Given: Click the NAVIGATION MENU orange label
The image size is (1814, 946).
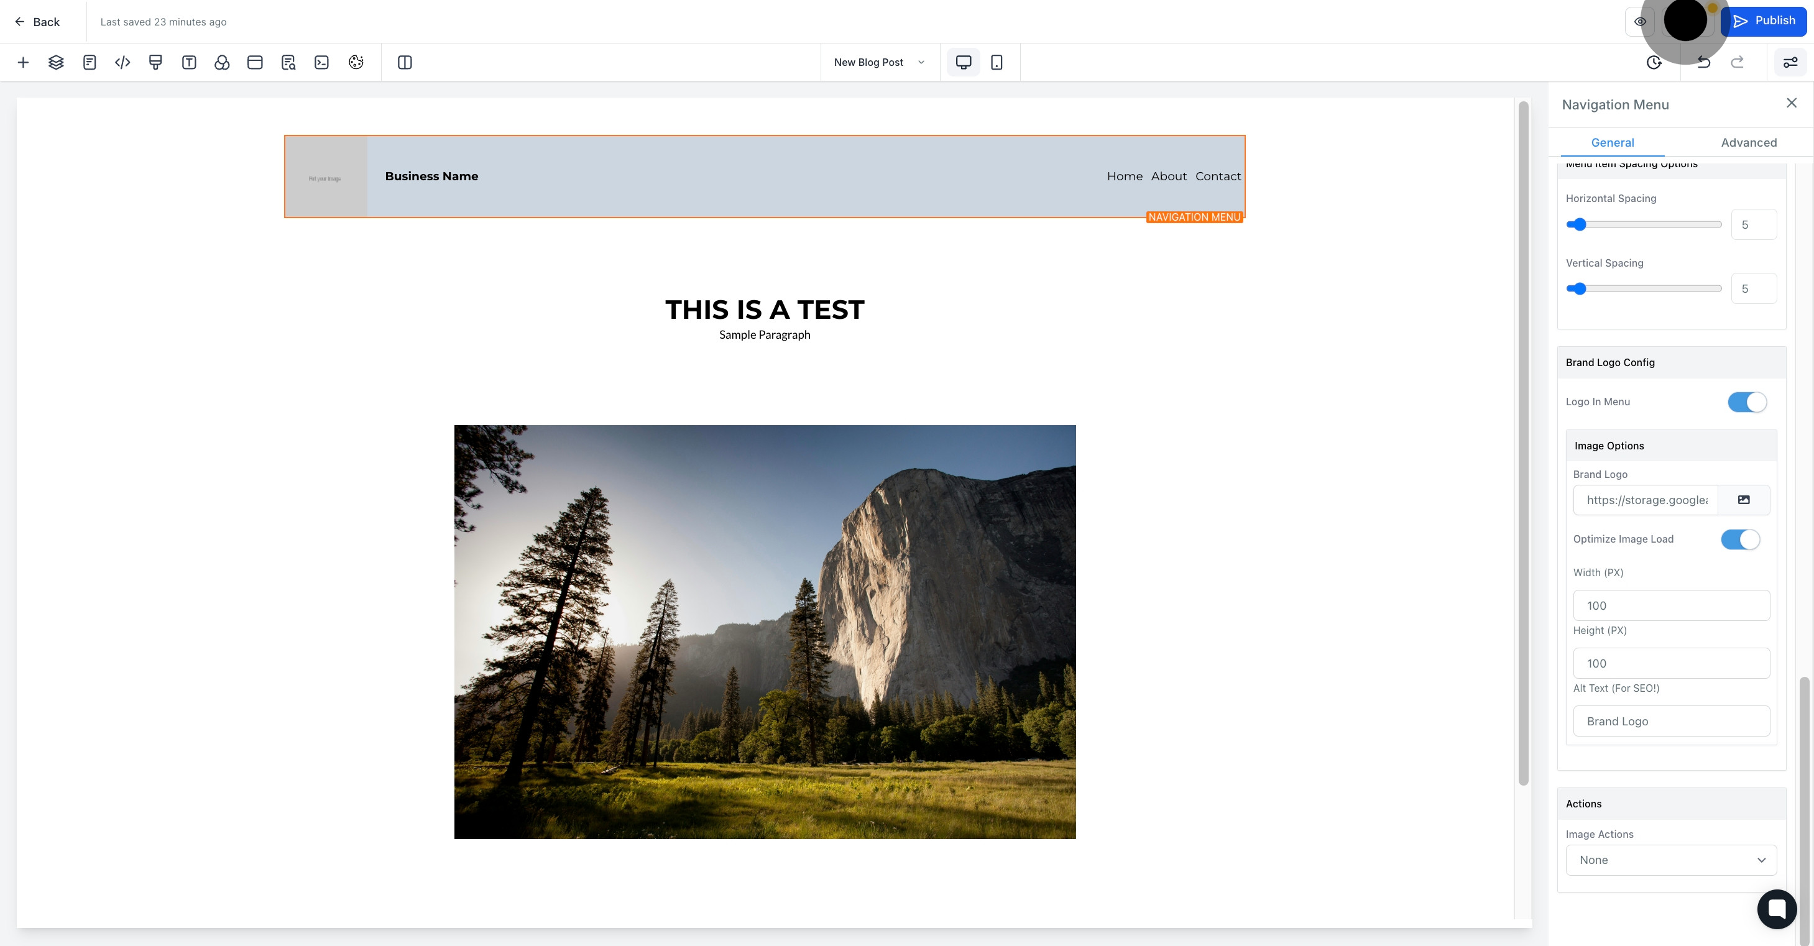Looking at the screenshot, I should [x=1194, y=218].
